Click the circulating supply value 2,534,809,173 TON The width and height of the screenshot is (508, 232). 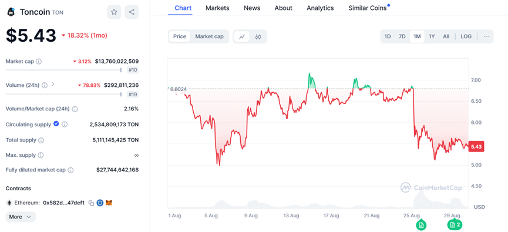tap(114, 125)
